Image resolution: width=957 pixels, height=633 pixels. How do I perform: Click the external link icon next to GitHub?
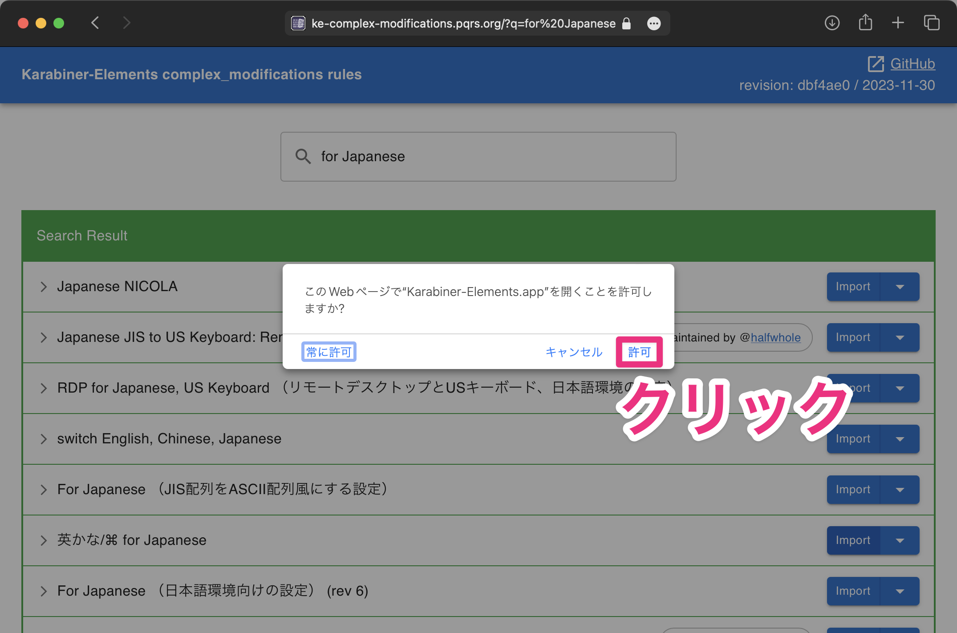pyautogui.click(x=876, y=63)
